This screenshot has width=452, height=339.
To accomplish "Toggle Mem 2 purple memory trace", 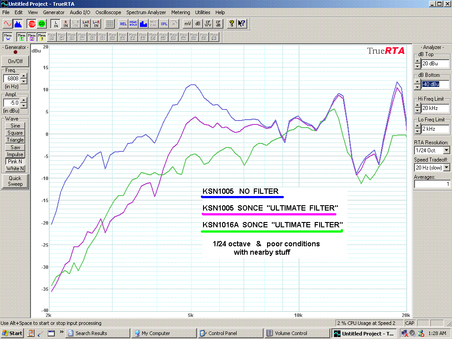I will click(32, 37).
